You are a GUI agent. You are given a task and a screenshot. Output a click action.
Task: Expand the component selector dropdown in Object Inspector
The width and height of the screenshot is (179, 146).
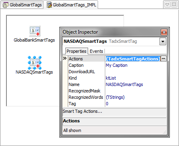click(163, 42)
